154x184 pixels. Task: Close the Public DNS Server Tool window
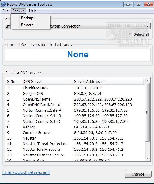click(x=148, y=4)
